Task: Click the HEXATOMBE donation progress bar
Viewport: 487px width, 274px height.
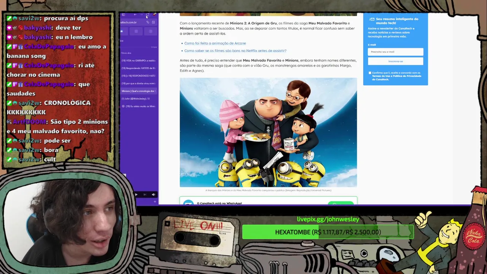Action: tap(328, 232)
